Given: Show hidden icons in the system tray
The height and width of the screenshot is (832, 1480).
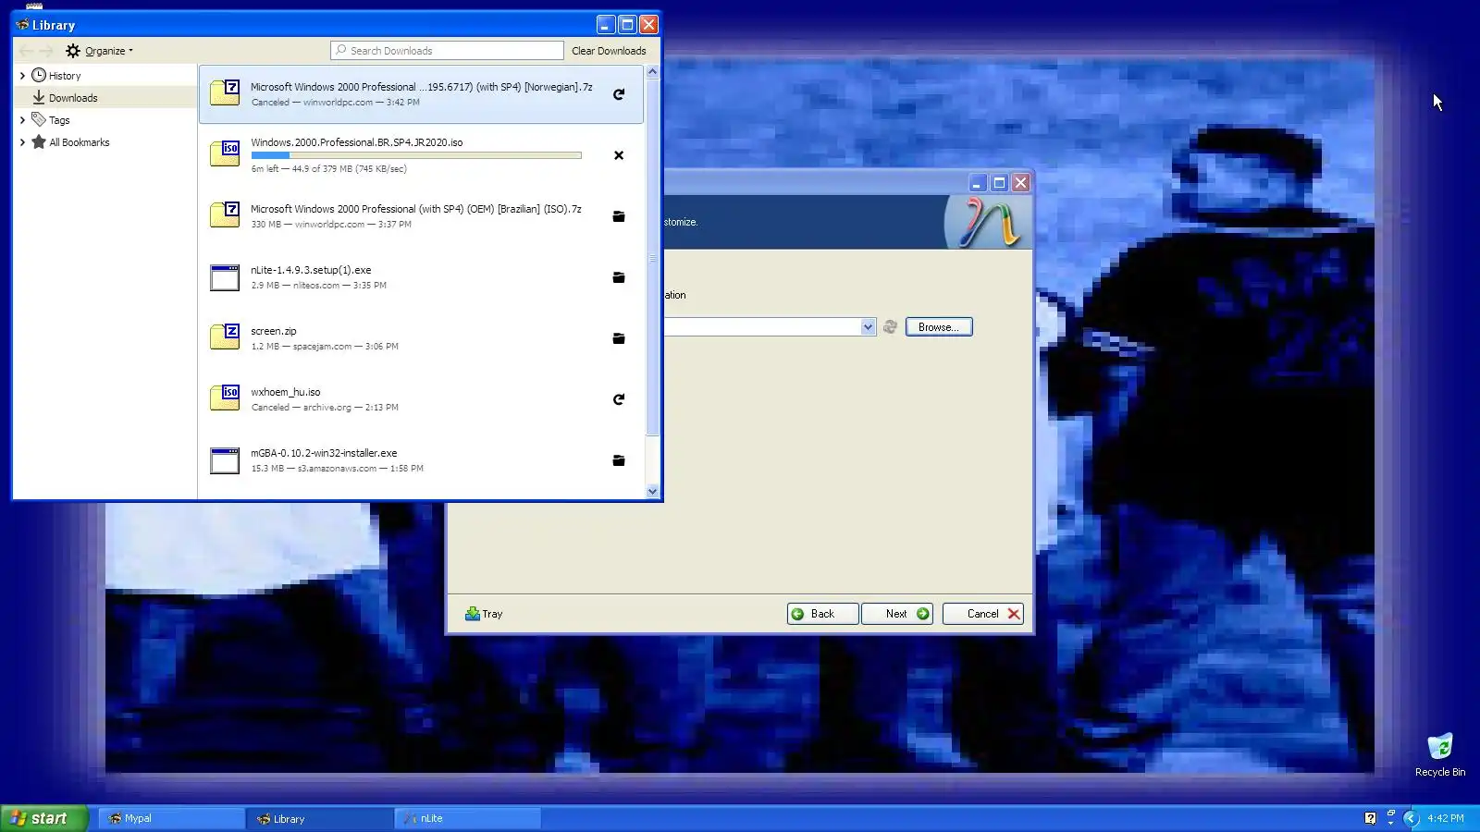Looking at the screenshot, I should click(1411, 818).
